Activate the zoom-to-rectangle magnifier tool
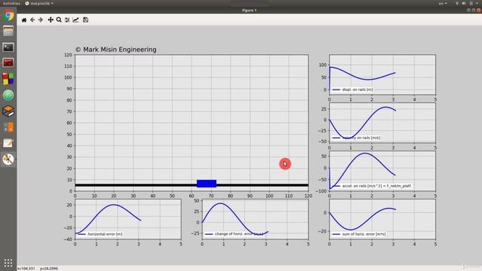The image size is (482, 271). 59,20
